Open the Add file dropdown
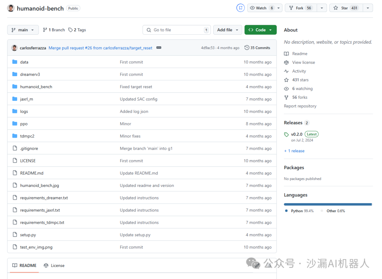This screenshot has width=382, height=279. [227, 30]
